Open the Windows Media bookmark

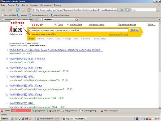click(x=9, y=15)
